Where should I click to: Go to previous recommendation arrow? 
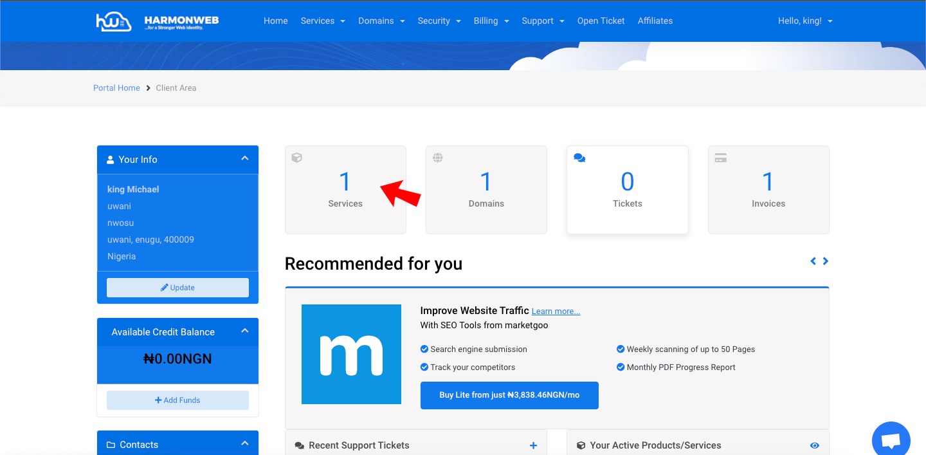813,261
